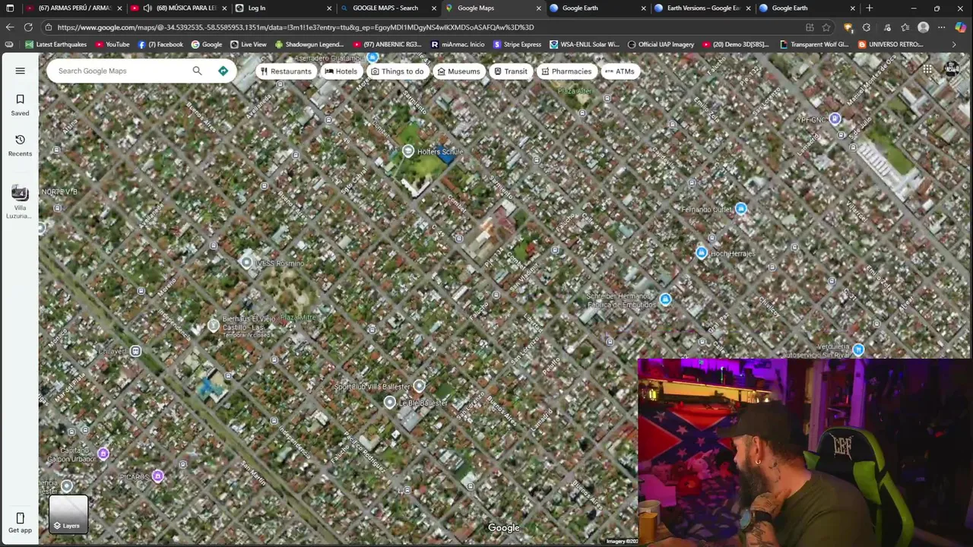The image size is (973, 547).
Task: Open the Facebook bookmark
Action: tap(160, 44)
